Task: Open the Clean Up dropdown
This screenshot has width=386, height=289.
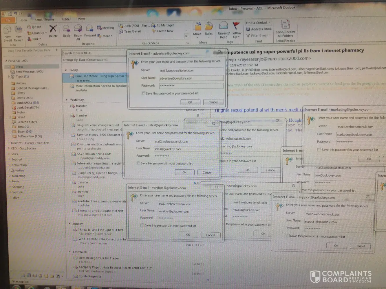Action: pyautogui.click(x=37, y=33)
